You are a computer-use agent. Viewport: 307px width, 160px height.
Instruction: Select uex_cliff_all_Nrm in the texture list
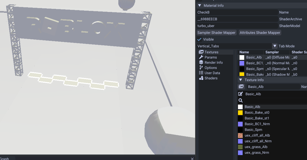coord(272,141)
